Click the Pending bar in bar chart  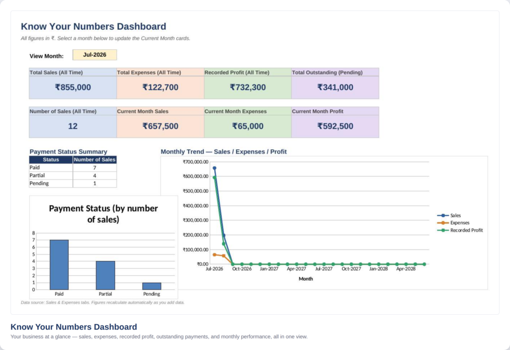coord(151,286)
